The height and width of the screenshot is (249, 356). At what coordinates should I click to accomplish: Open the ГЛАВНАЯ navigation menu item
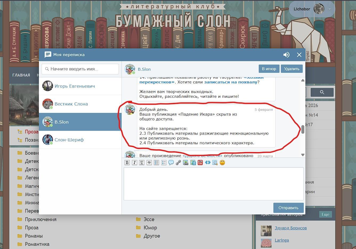point(21,75)
